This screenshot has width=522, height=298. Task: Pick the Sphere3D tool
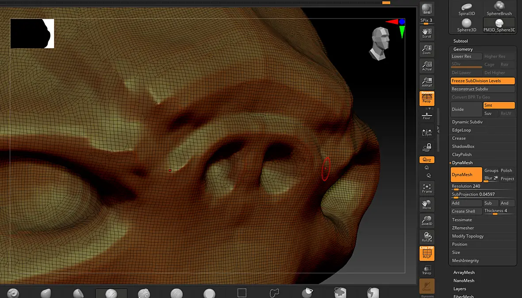click(x=466, y=25)
